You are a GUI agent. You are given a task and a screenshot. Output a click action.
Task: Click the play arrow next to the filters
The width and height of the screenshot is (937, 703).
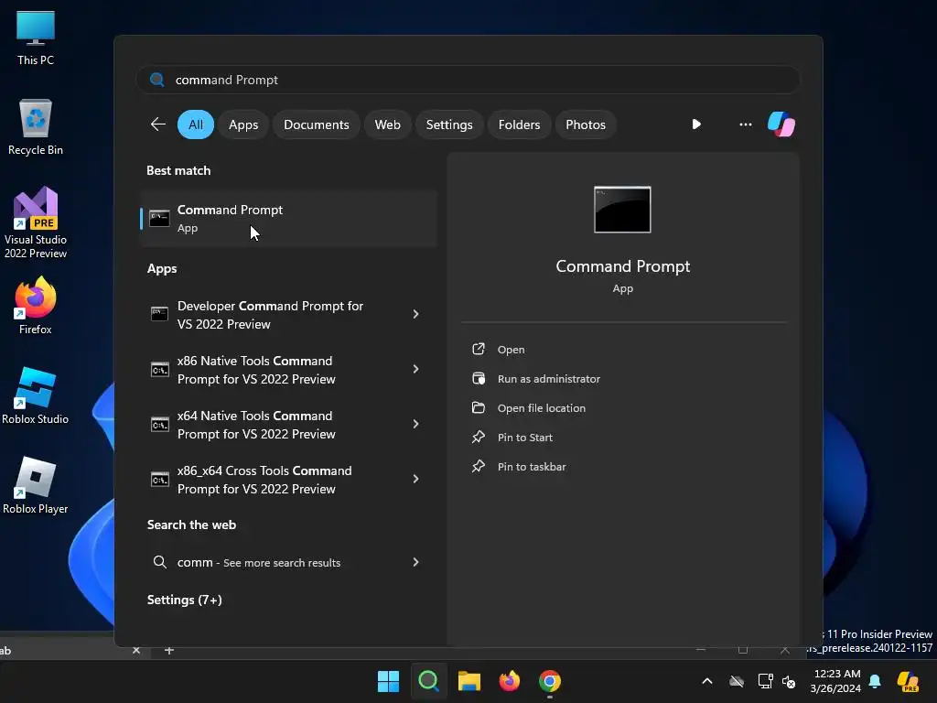[x=696, y=124]
